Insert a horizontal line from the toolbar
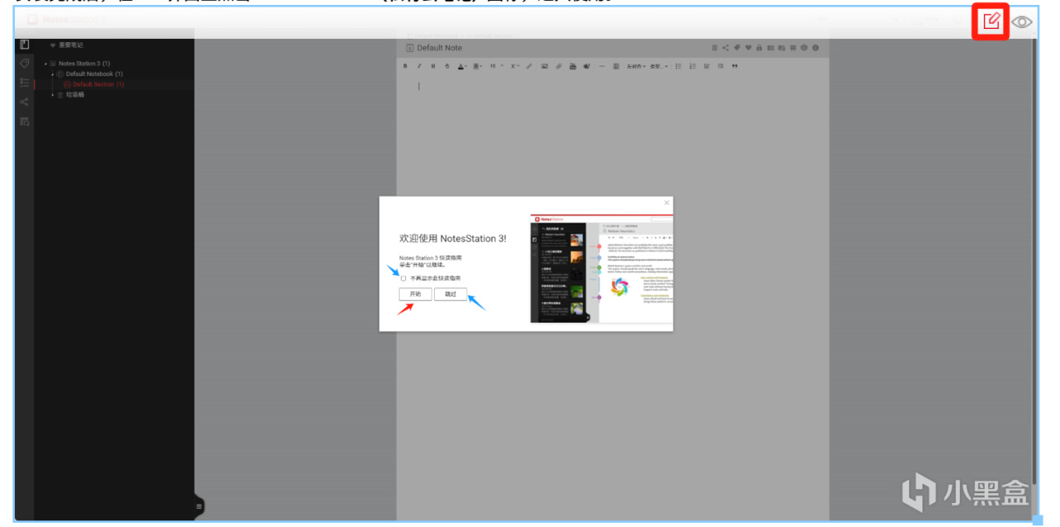Viewport: 1060px width, 527px height. pos(602,66)
